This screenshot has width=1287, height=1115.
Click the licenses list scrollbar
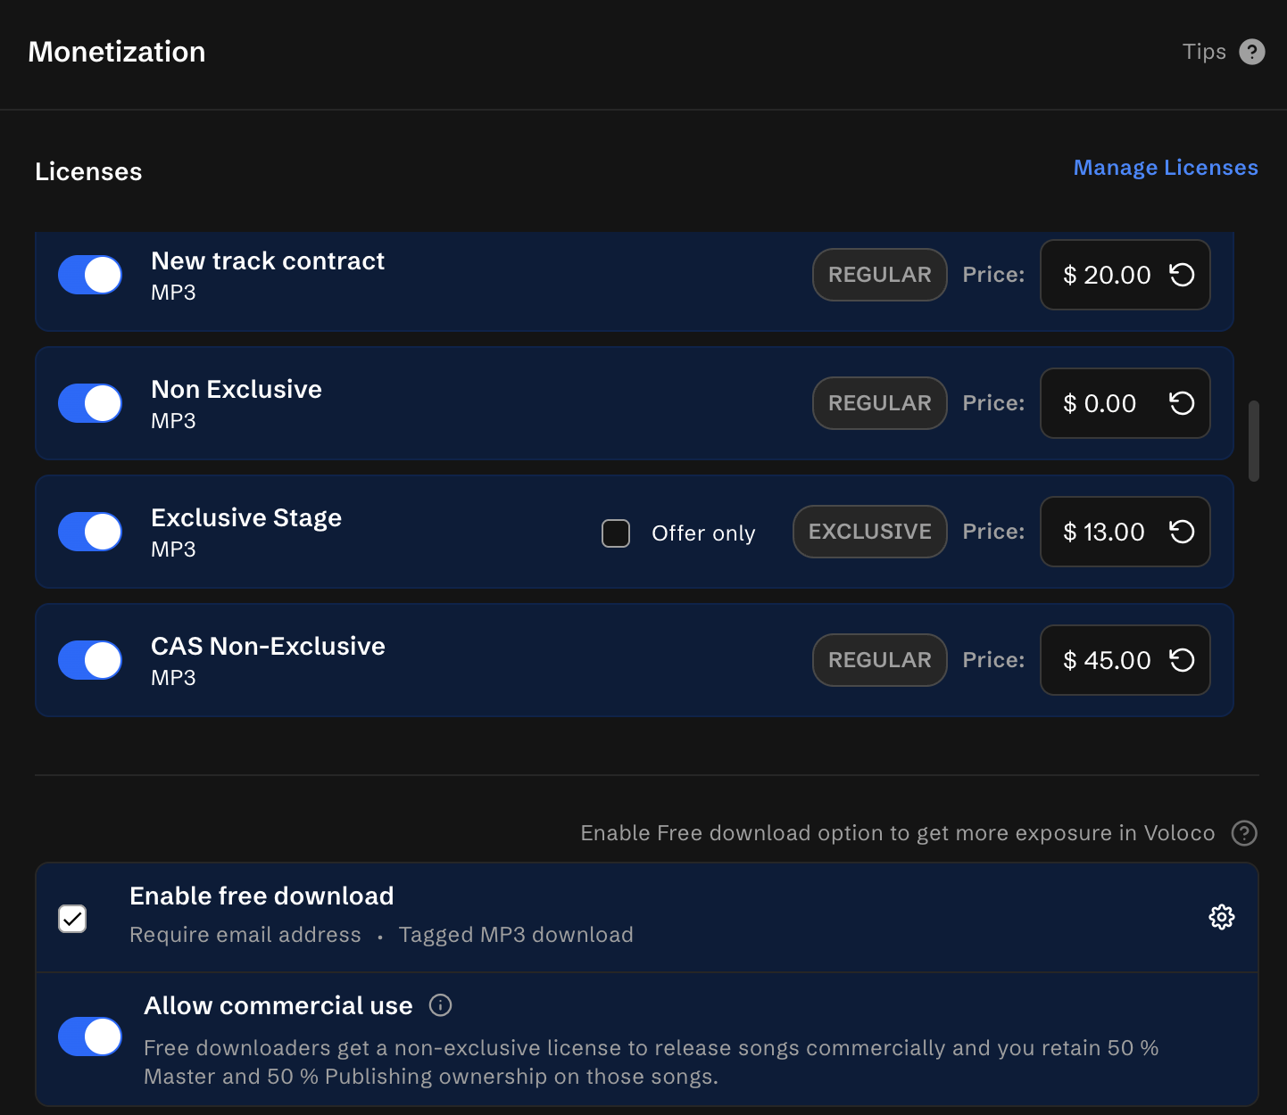1254,442
